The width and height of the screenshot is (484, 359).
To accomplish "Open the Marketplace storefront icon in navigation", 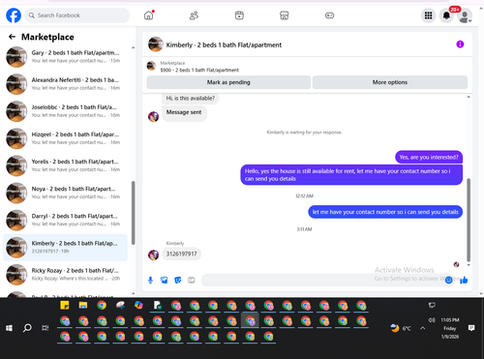I will tap(285, 15).
